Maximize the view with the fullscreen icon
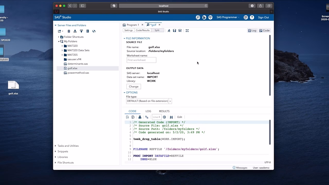 (187, 31)
